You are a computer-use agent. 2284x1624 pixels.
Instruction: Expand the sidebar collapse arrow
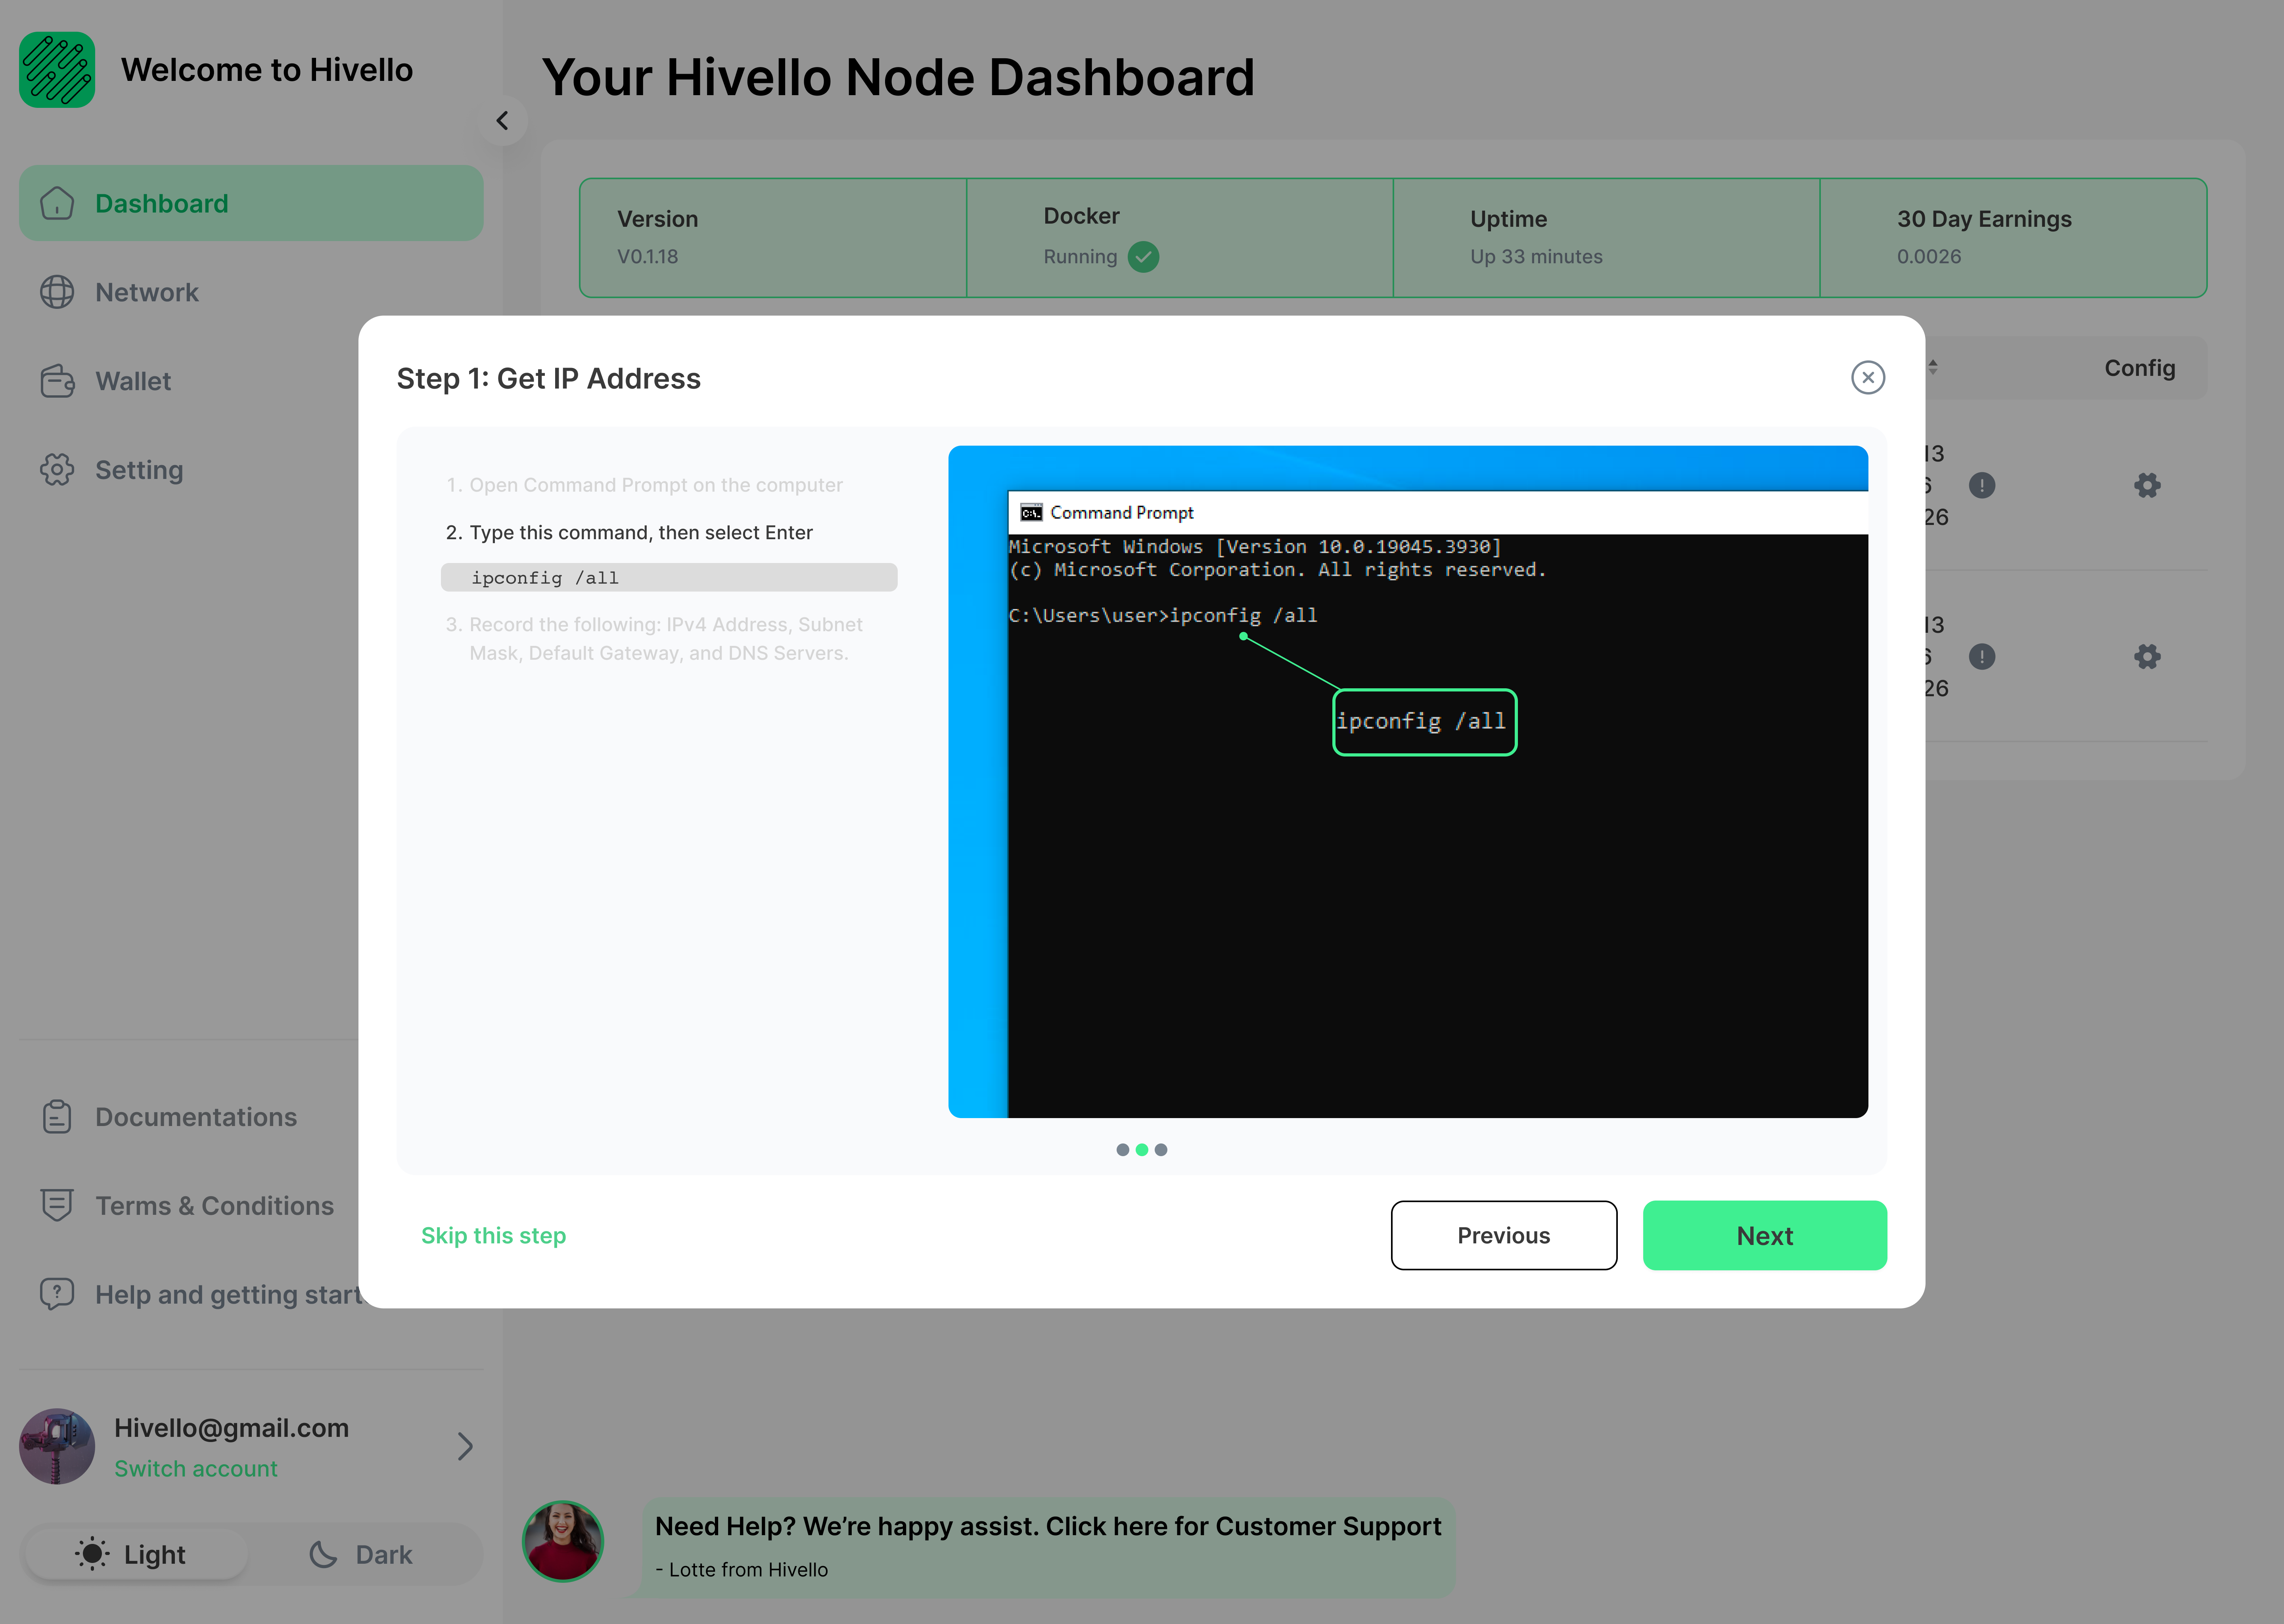tap(502, 119)
